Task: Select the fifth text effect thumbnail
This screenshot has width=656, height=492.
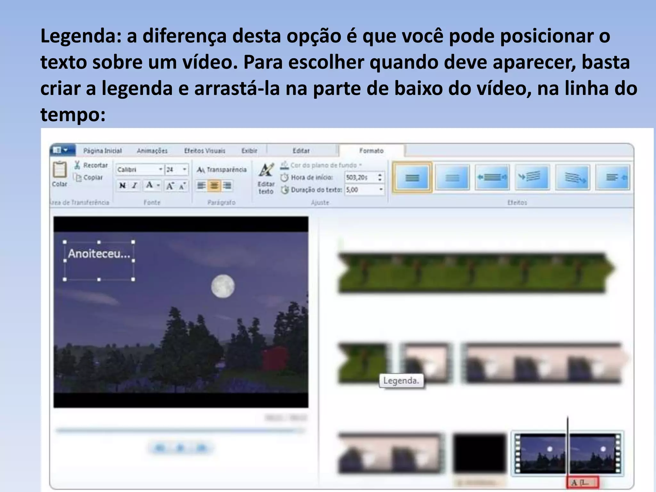Action: [x=573, y=177]
